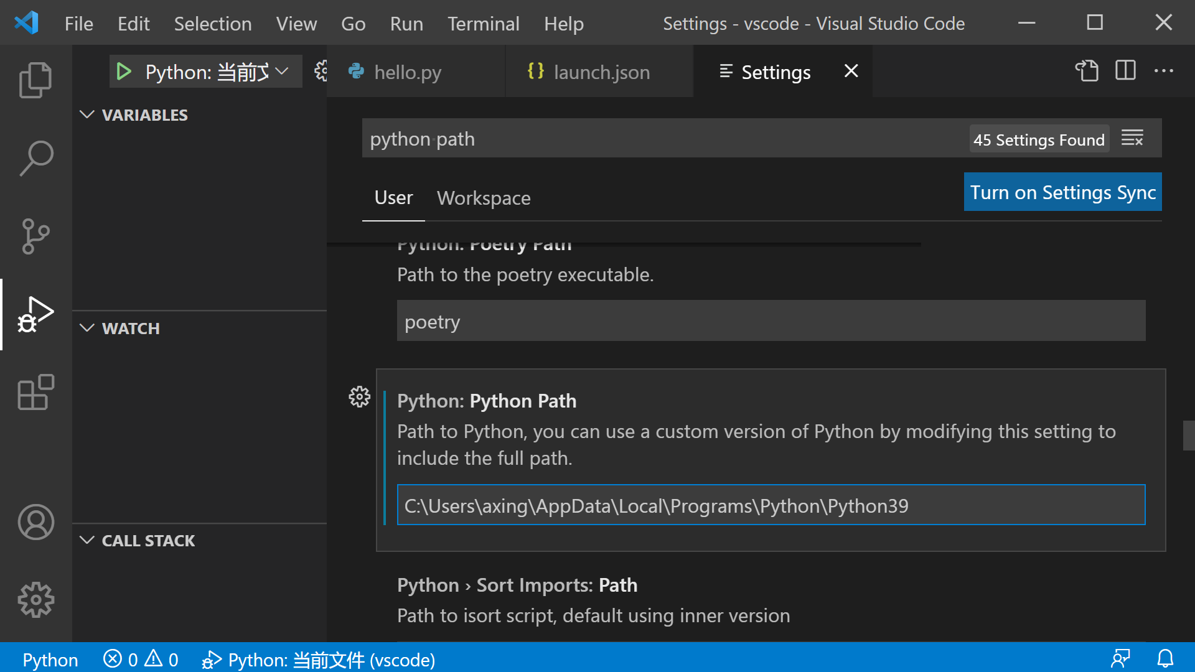Open the feedback icon in status bar
This screenshot has height=672, width=1195.
pos(1120,658)
